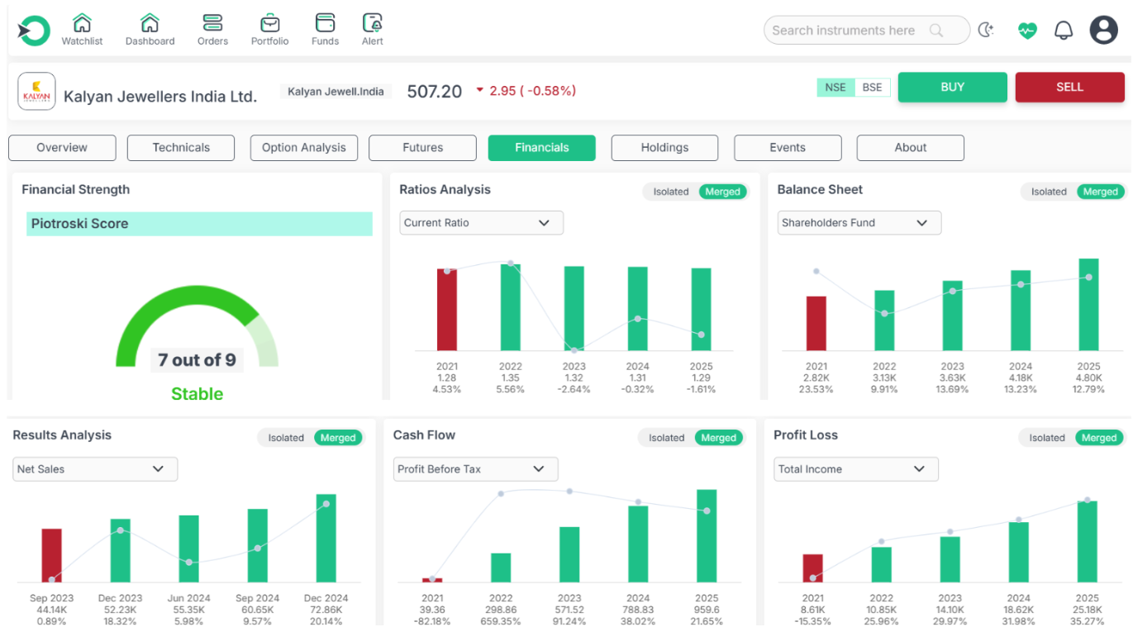This screenshot has width=1133, height=627.
Task: Click the notifications bell icon
Action: 1063,31
